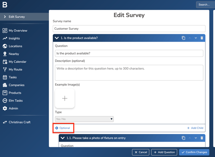Image resolution: width=215 pixels, height=157 pixels.
Task: Delete question 1 with trash icon
Action: click(202, 38)
